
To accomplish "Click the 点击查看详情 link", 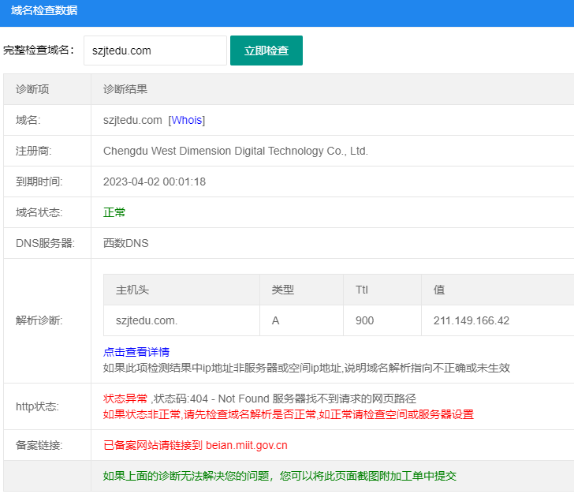I will 136,352.
